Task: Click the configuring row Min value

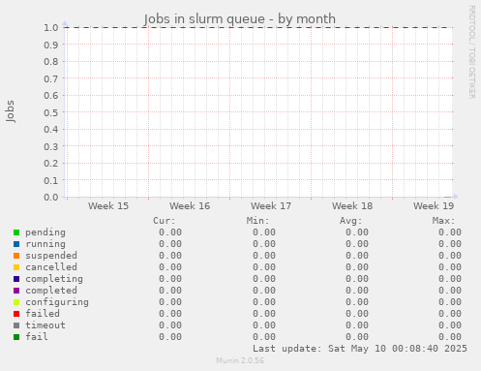Action: click(264, 302)
